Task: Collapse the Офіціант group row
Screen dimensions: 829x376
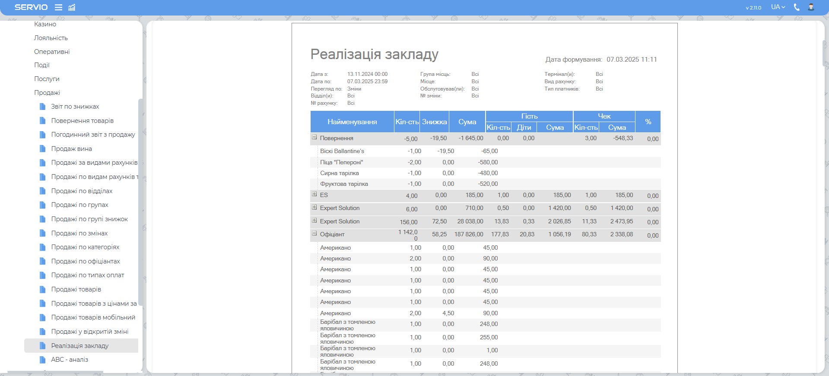Action: click(314, 234)
